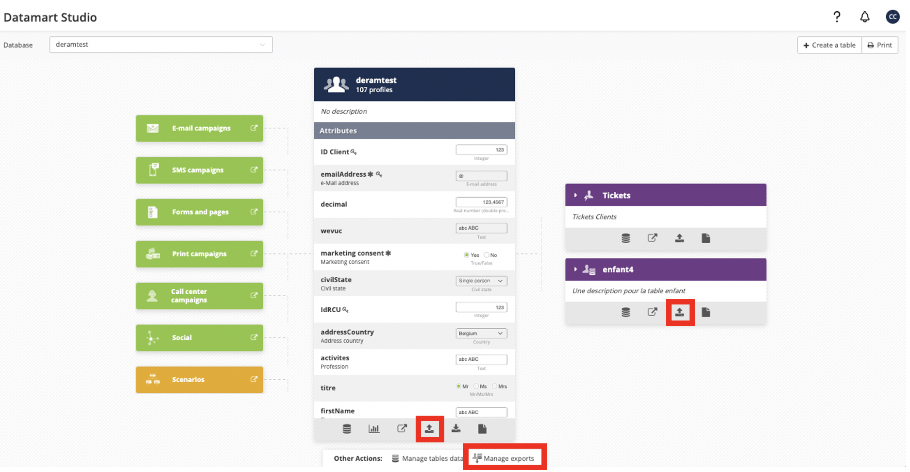Select the Mrs radio option for titre
910x472 pixels.
pyautogui.click(x=495, y=387)
